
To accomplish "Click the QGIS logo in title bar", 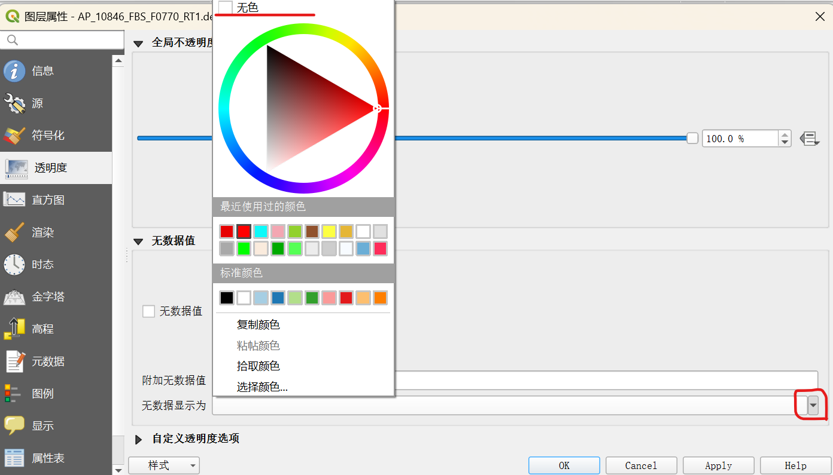I will (12, 16).
